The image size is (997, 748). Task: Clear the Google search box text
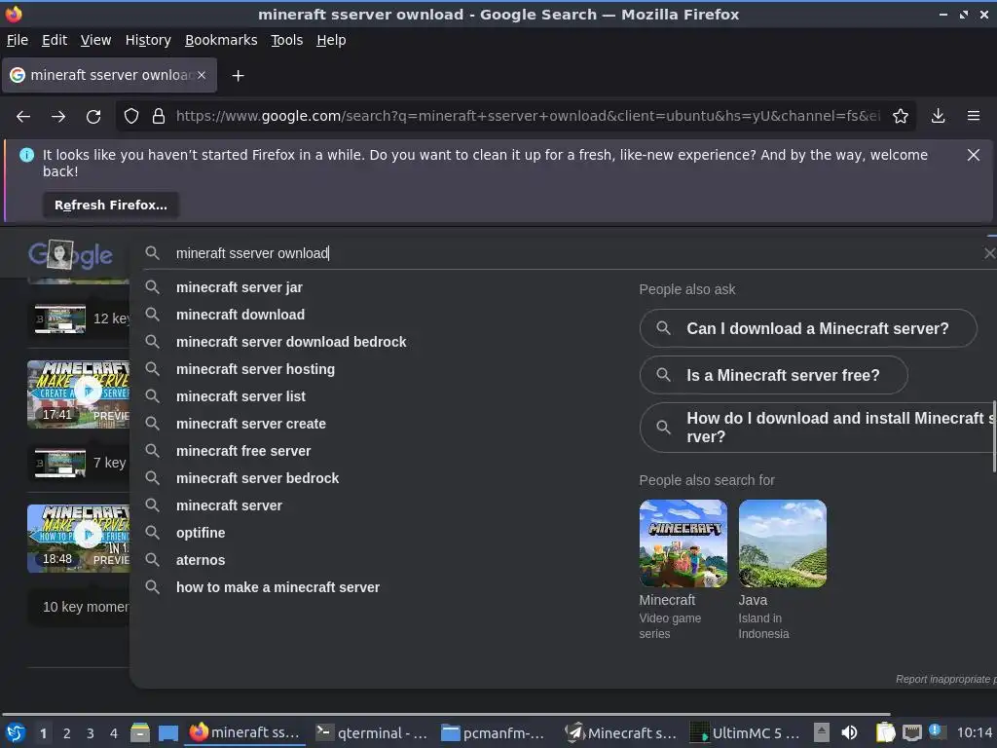click(989, 253)
